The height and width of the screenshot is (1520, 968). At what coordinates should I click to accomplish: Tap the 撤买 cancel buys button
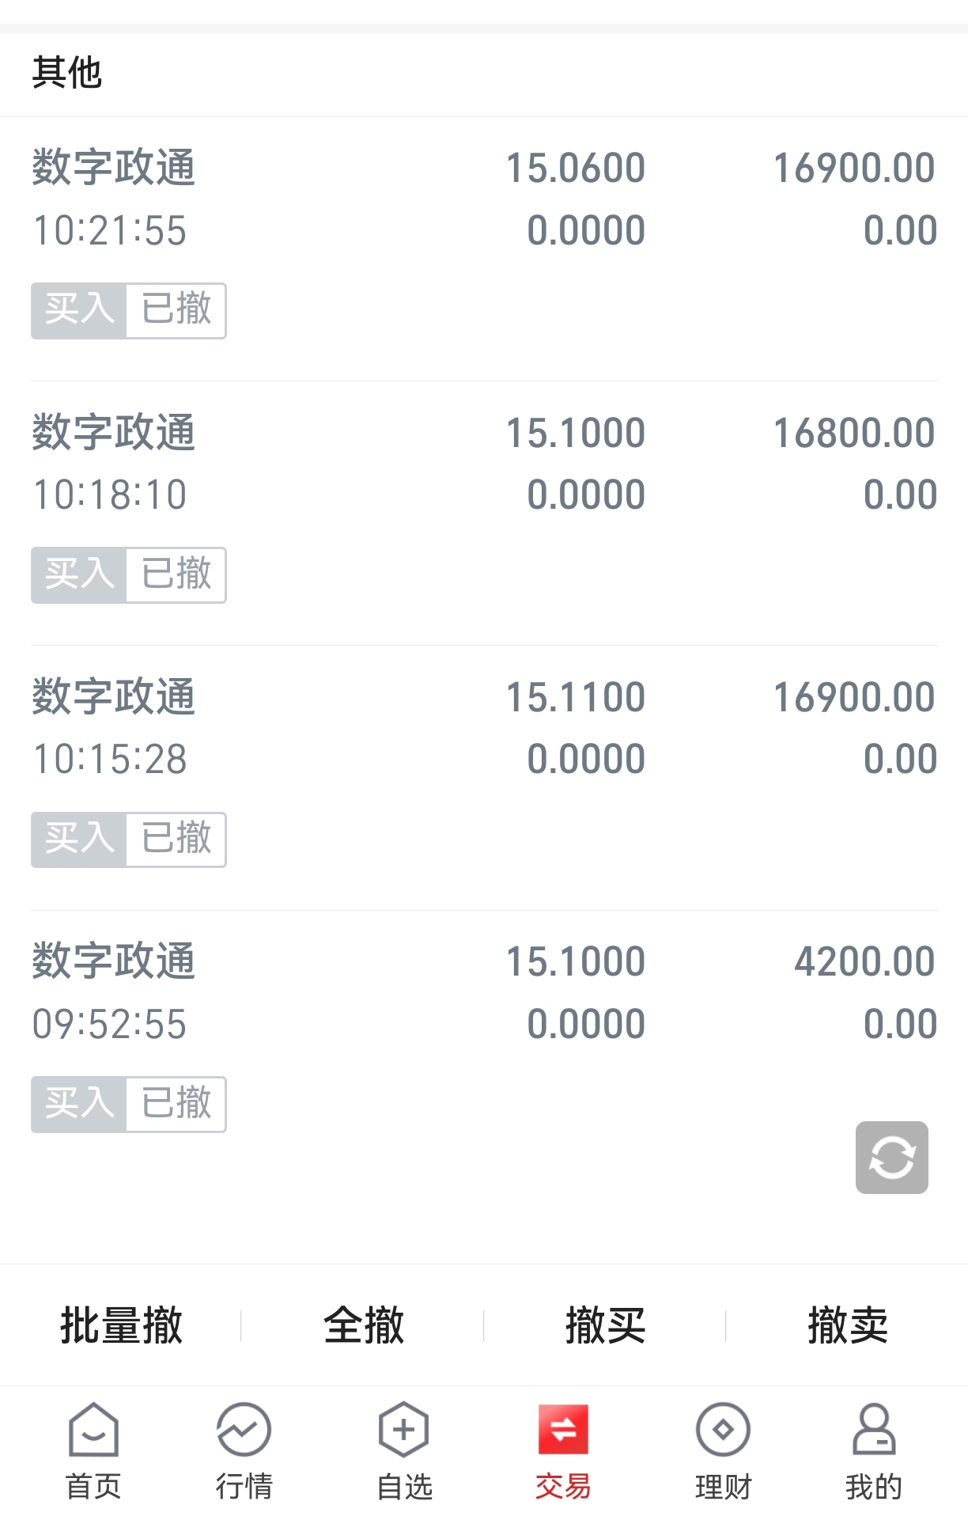(x=605, y=1325)
